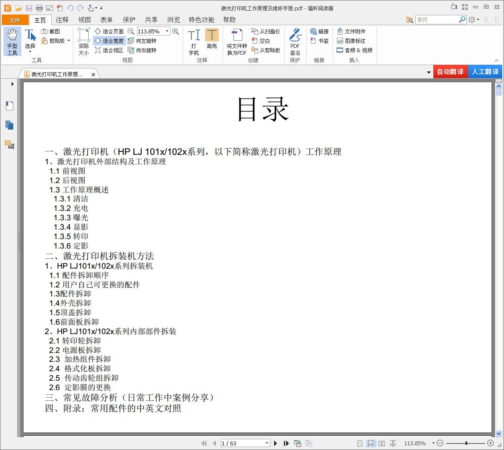Go to the last page button

286,444
